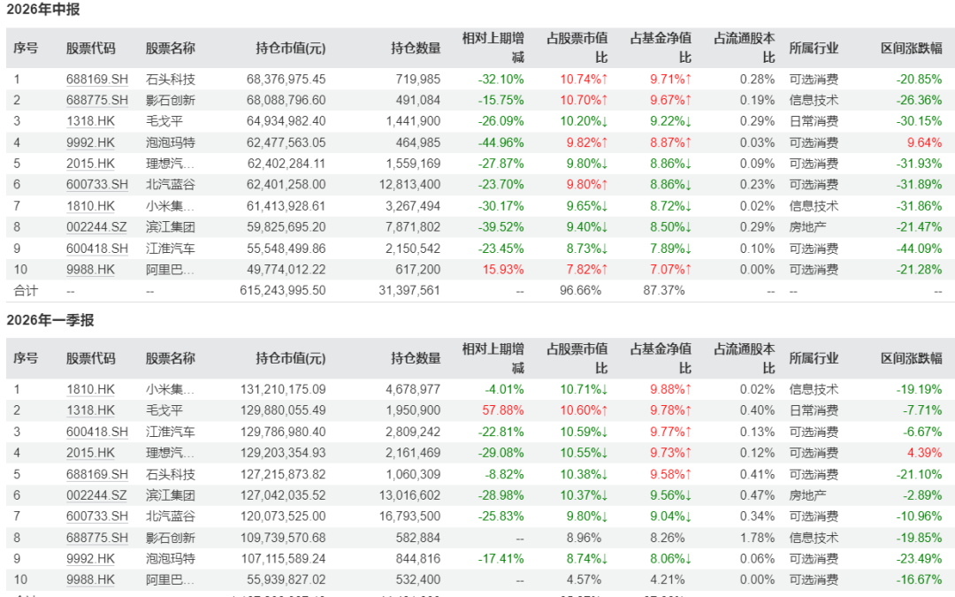Open stock code 1810.HK in 2026年一季报 table
This screenshot has width=955, height=597.
(90, 389)
